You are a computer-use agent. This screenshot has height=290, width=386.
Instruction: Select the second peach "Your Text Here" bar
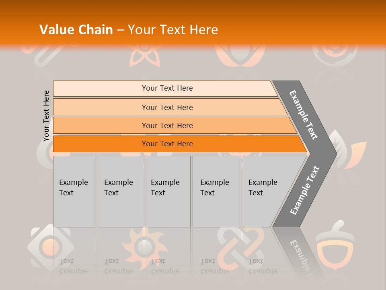click(170, 107)
